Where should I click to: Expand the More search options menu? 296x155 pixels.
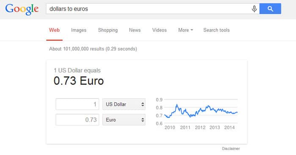pyautogui.click(x=186, y=30)
